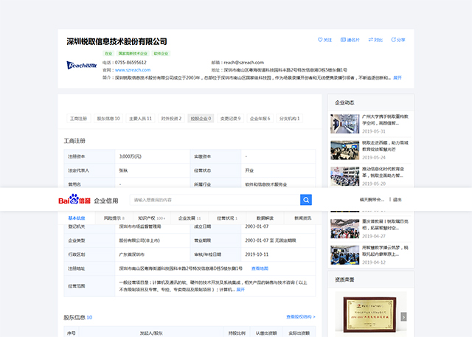Open 查看地图 next to the registered address
This screenshot has height=337, width=472.
click(x=260, y=268)
